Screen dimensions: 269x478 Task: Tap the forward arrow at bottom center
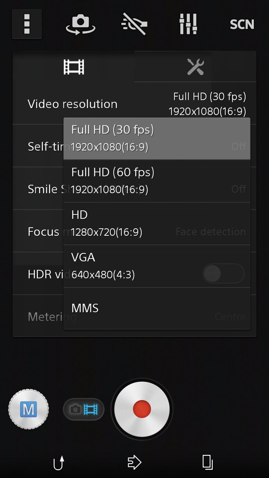(x=134, y=462)
